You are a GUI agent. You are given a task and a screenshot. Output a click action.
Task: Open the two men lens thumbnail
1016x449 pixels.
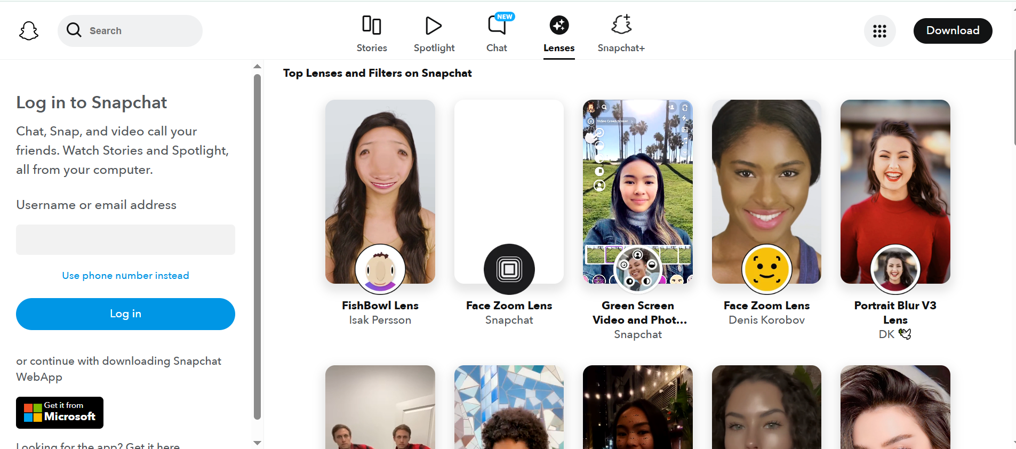380,407
